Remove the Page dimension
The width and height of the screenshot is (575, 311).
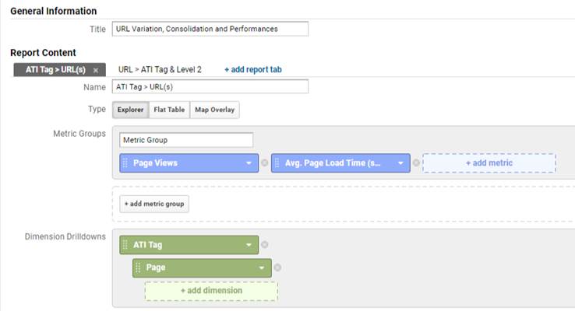point(277,267)
